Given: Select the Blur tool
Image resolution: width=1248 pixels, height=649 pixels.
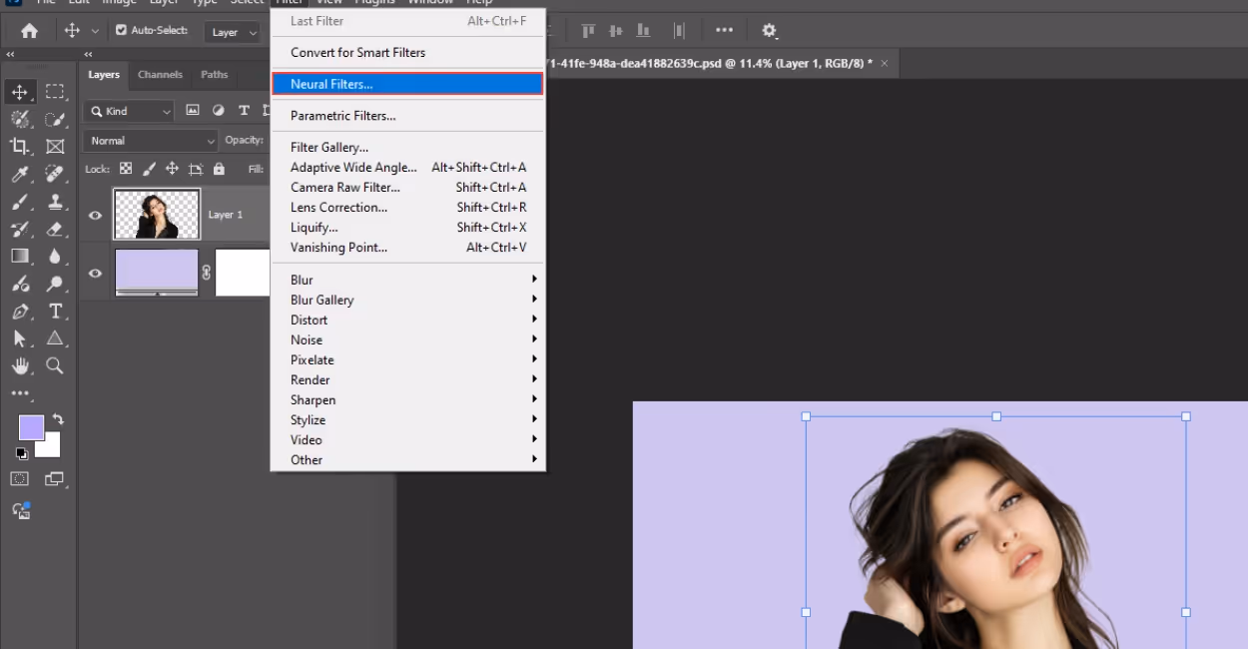Looking at the screenshot, I should pyautogui.click(x=55, y=257).
